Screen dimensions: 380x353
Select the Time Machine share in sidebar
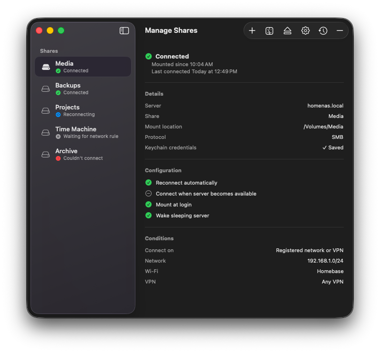click(x=83, y=133)
